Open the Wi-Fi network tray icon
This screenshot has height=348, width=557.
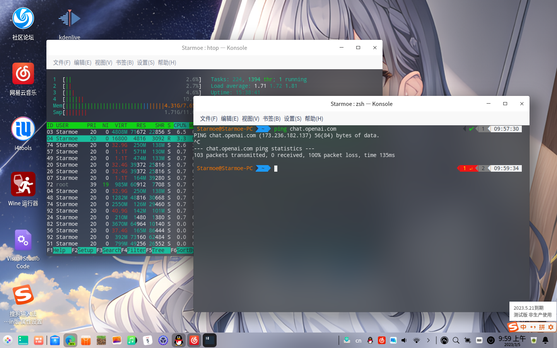417,340
